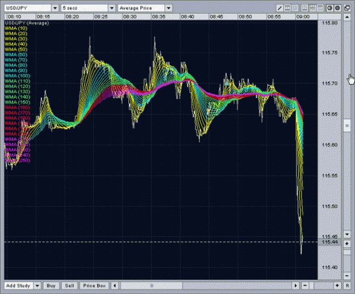355x294 pixels.
Task: Click the time scrollbar right arrow
Action: pos(295,285)
